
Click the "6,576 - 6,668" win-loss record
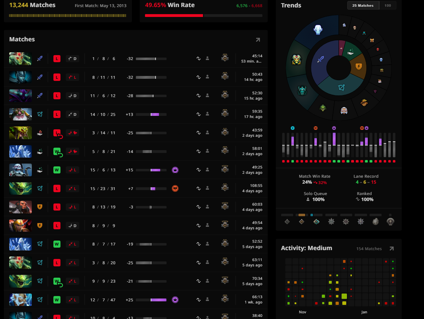tap(249, 6)
